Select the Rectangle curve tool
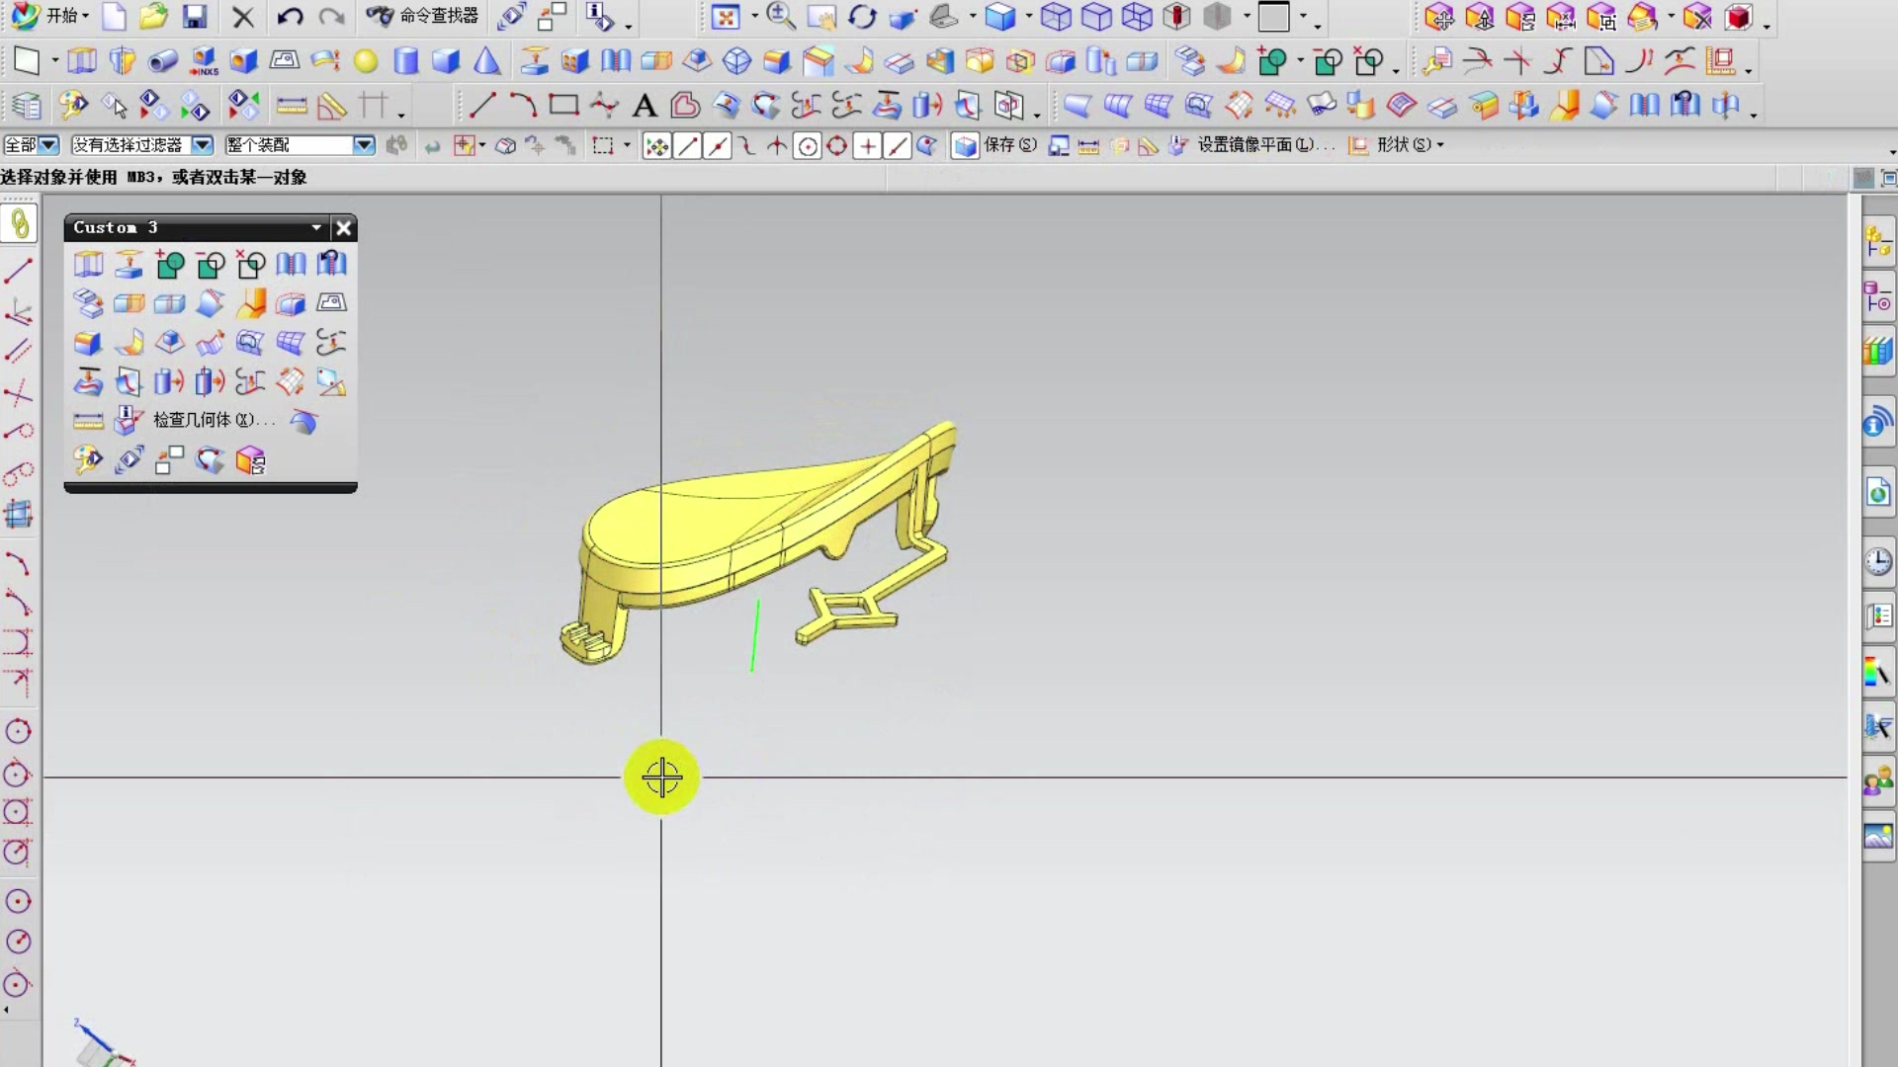The width and height of the screenshot is (1898, 1067). [563, 105]
